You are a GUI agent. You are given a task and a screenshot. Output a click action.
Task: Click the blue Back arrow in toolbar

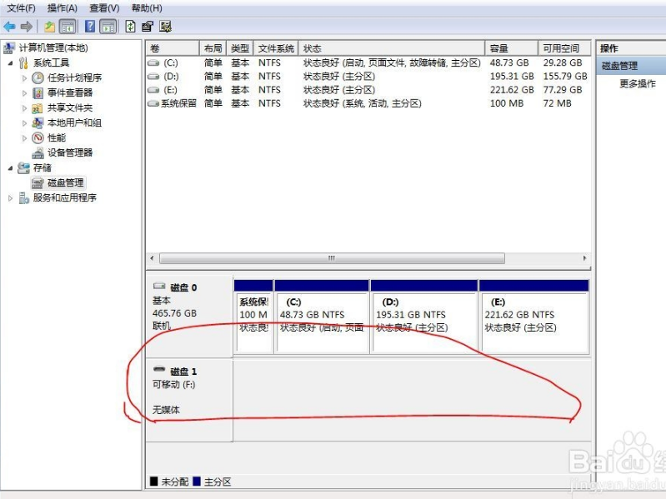9,27
